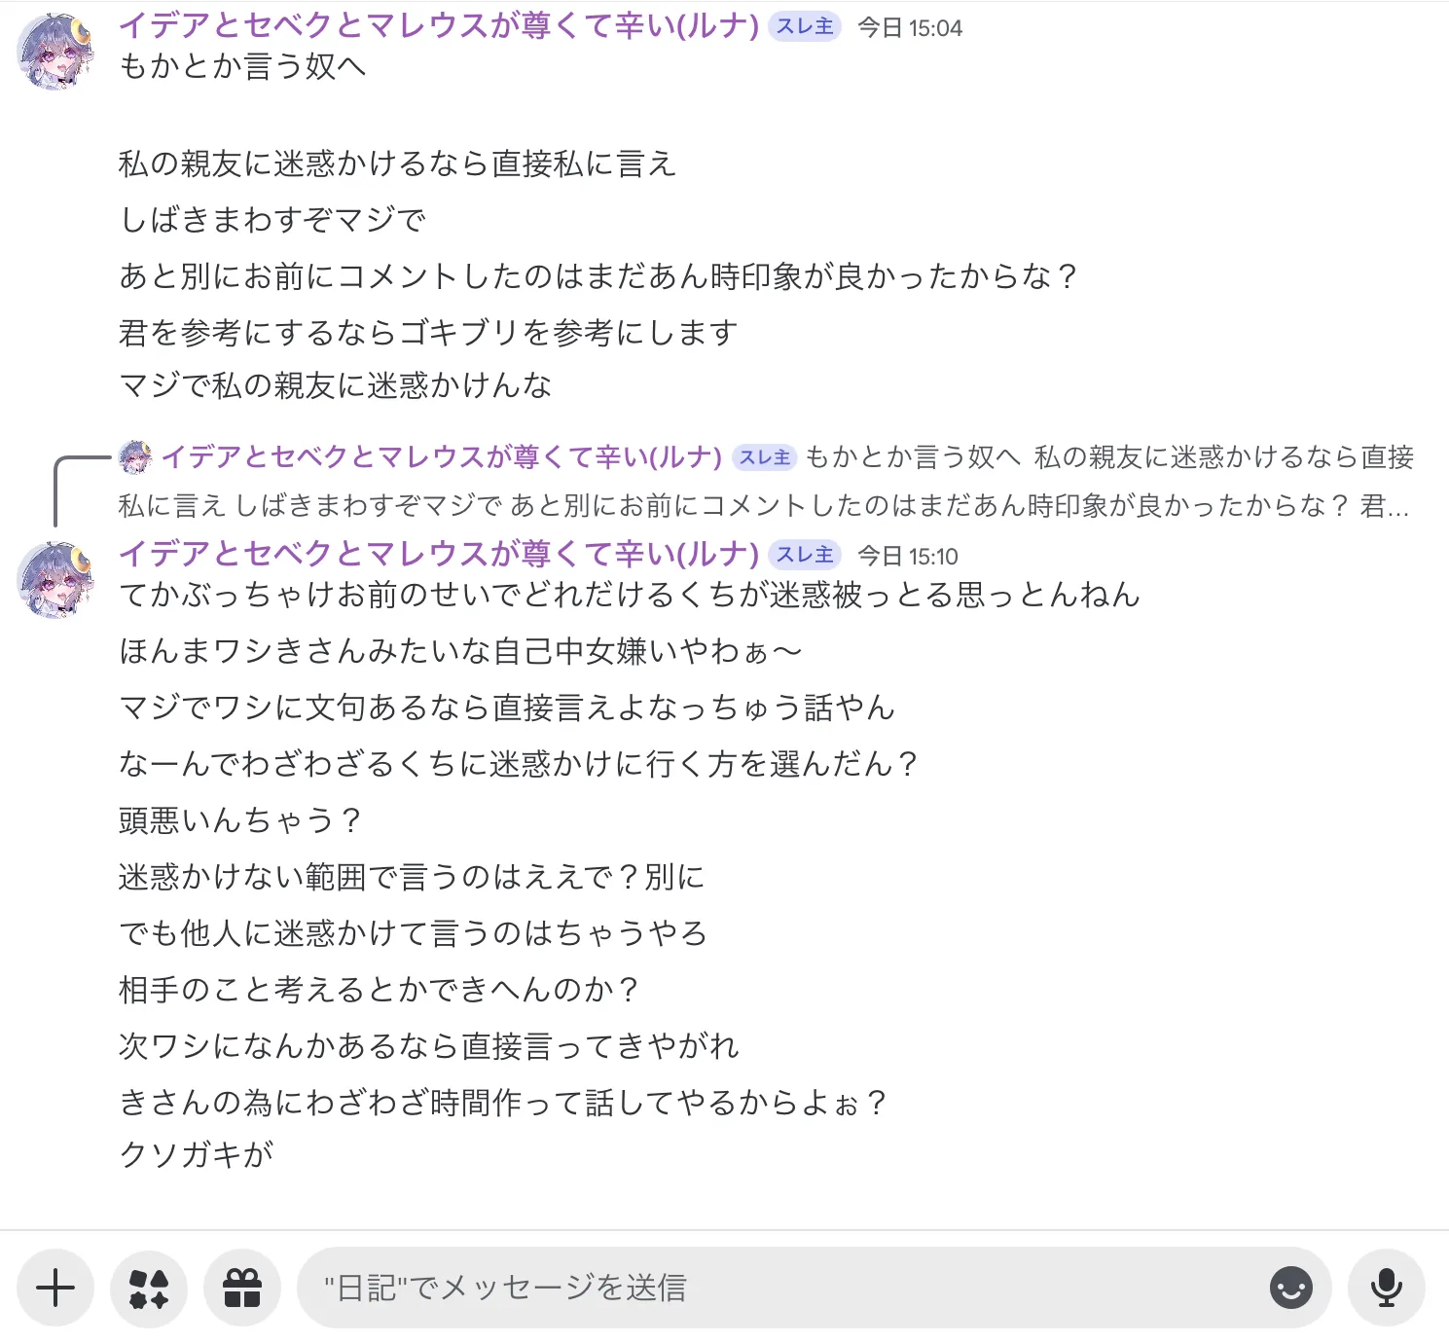Open avatar of the 15:04 message
This screenshot has height=1344, width=1449.
[56, 52]
